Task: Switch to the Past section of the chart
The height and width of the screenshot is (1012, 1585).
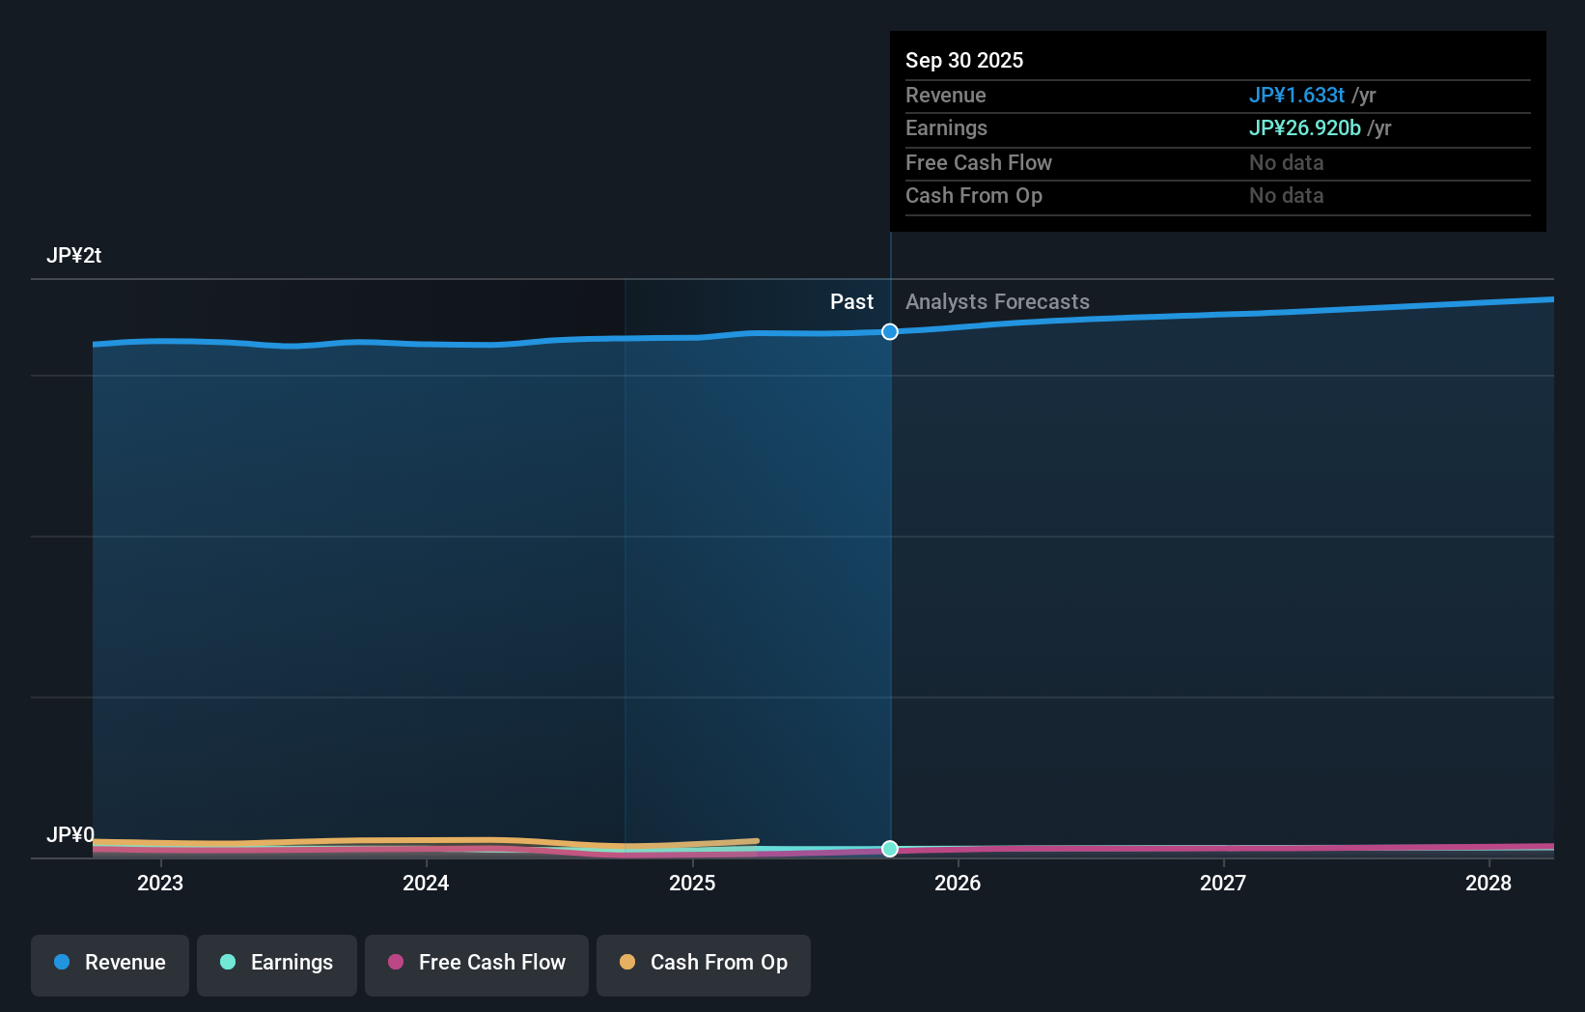Action: click(851, 301)
